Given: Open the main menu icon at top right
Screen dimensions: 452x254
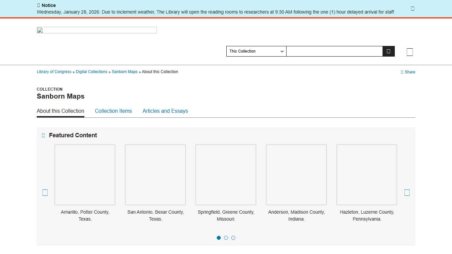Looking at the screenshot, I should (410, 52).
